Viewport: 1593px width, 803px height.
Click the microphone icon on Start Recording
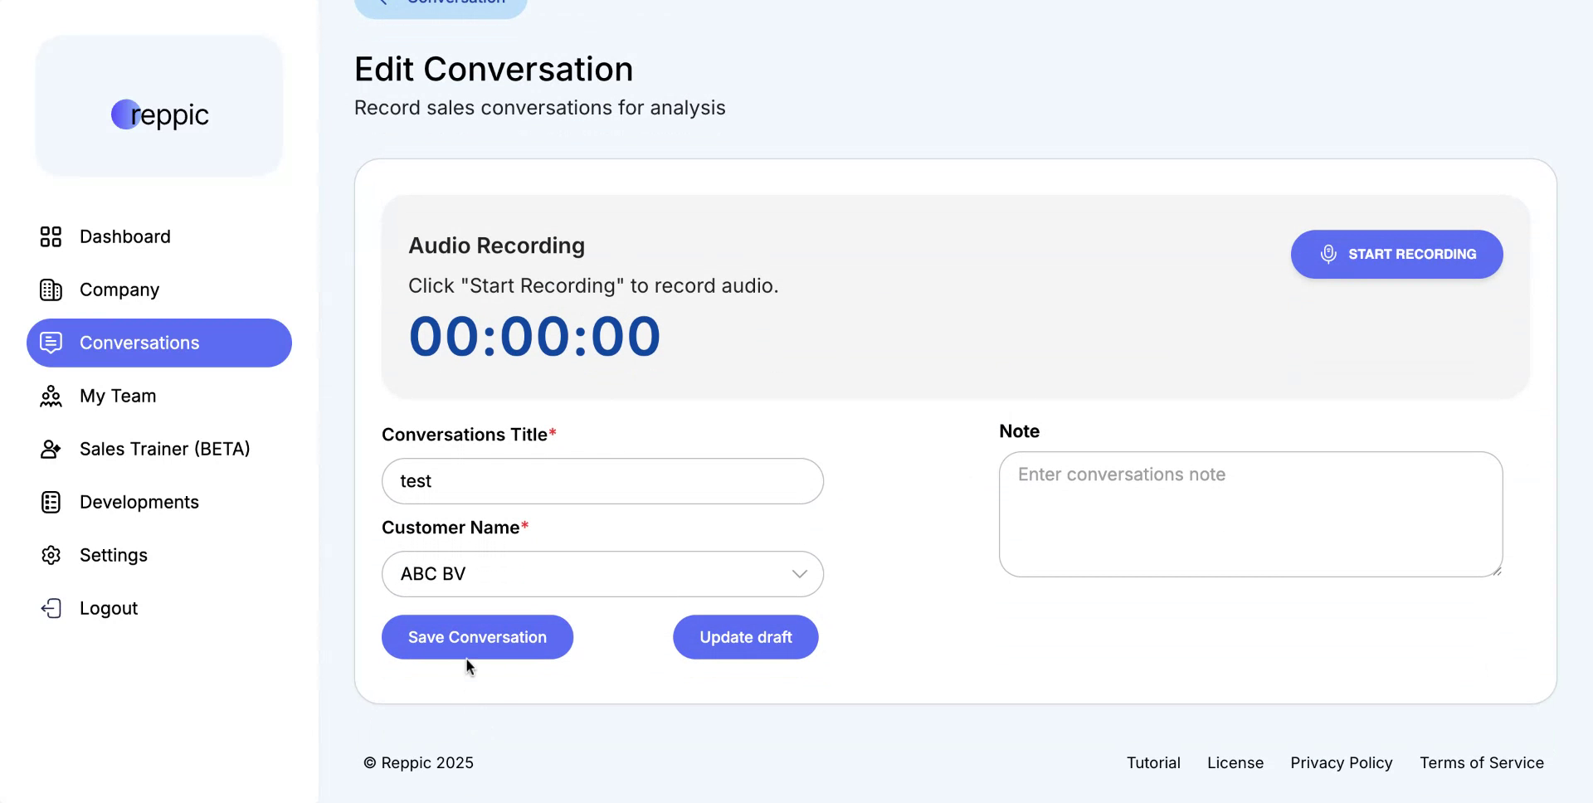pyautogui.click(x=1328, y=254)
